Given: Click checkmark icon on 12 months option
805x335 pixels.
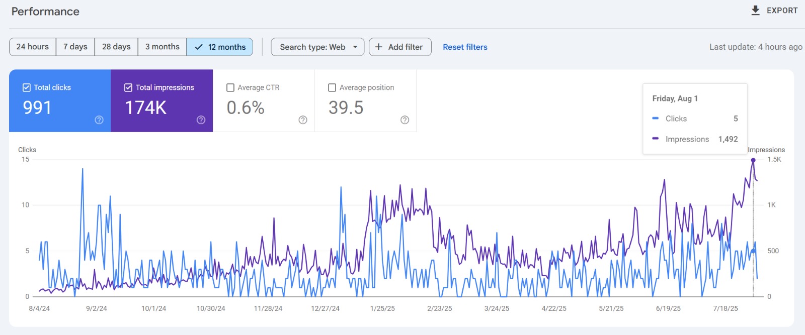Looking at the screenshot, I should click(x=199, y=47).
